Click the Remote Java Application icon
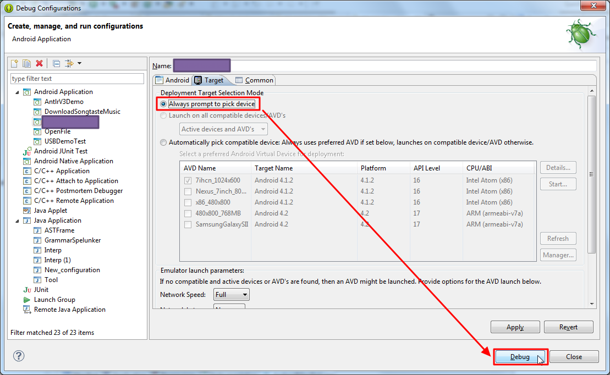This screenshot has height=375, width=610. click(x=27, y=310)
